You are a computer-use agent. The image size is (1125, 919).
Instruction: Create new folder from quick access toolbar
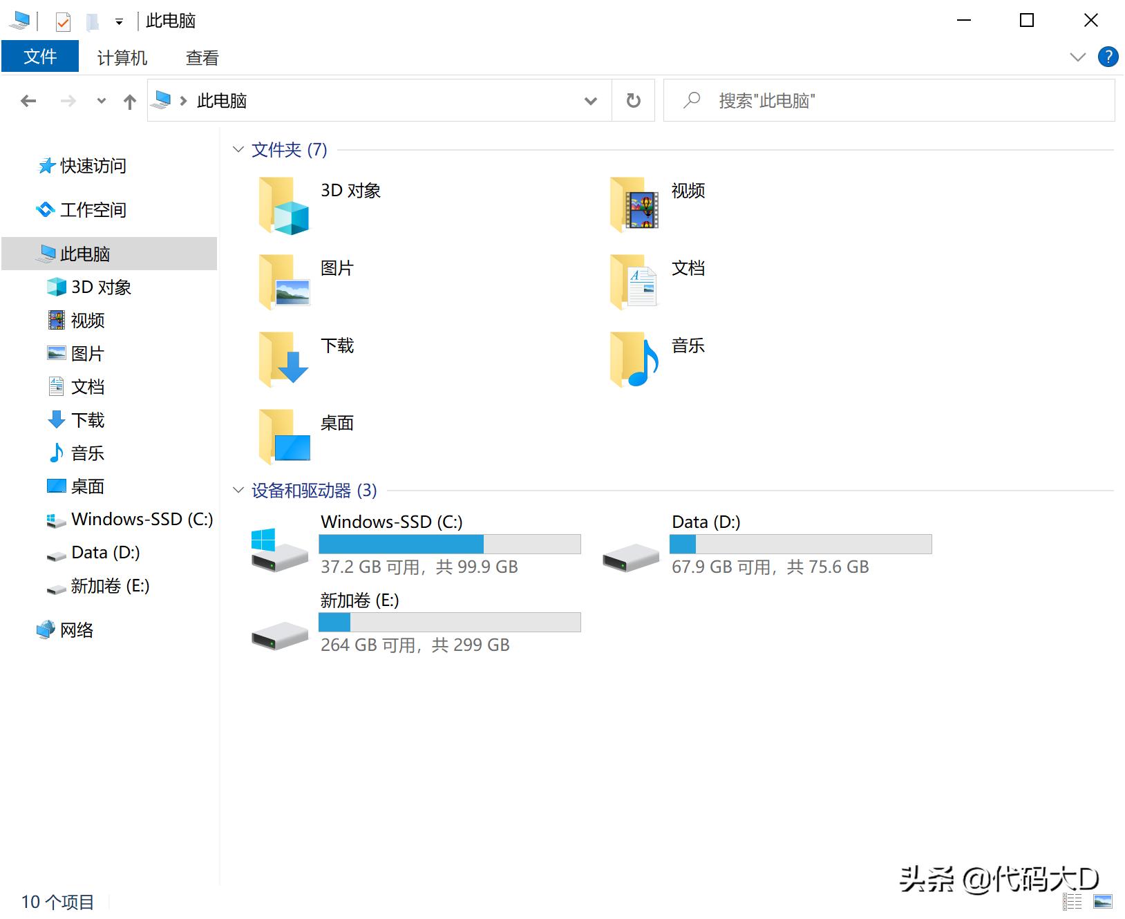(x=91, y=21)
